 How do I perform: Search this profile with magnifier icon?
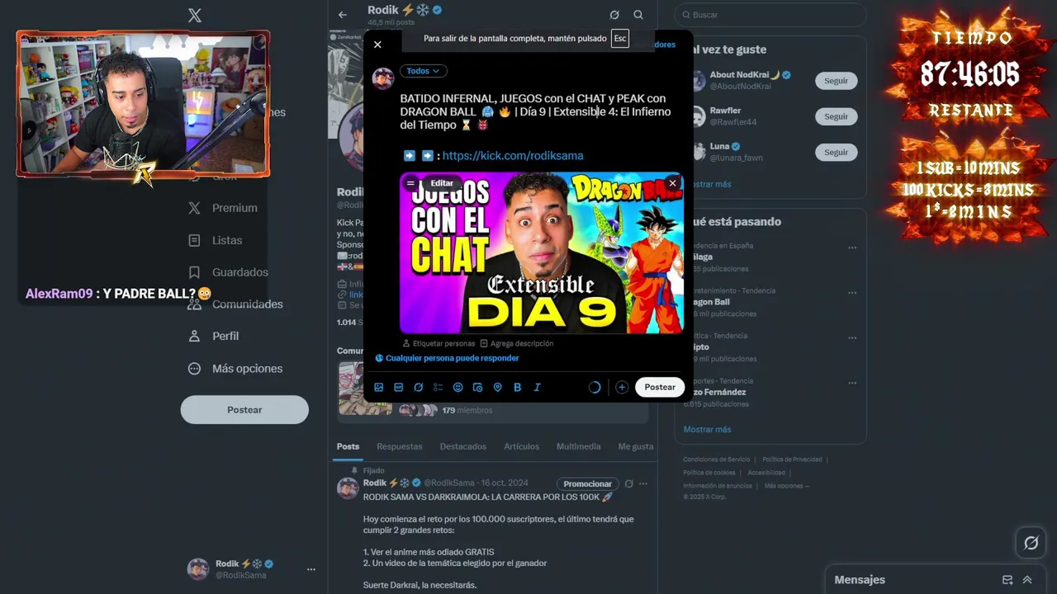pos(638,15)
